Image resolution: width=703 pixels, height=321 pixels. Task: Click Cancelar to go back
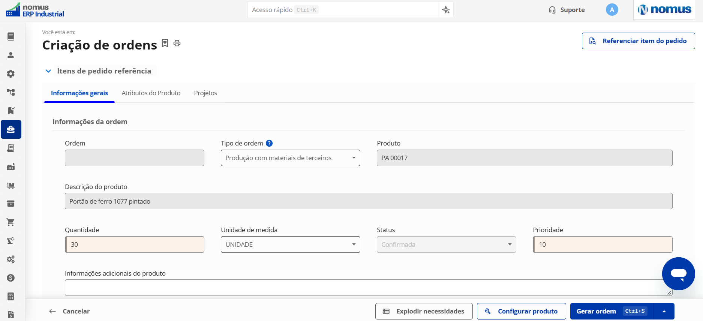coord(69,311)
